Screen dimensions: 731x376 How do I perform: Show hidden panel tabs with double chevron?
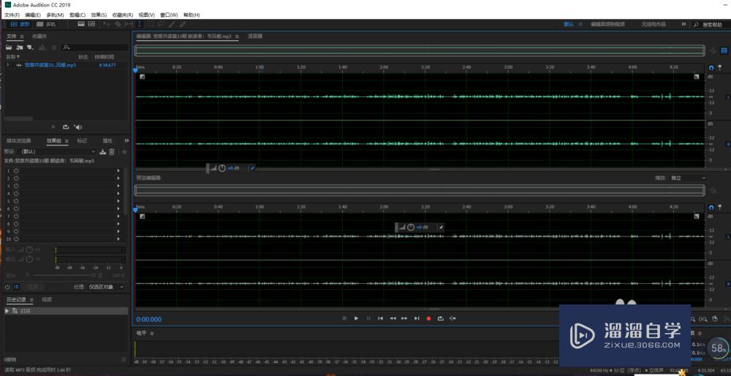click(126, 140)
